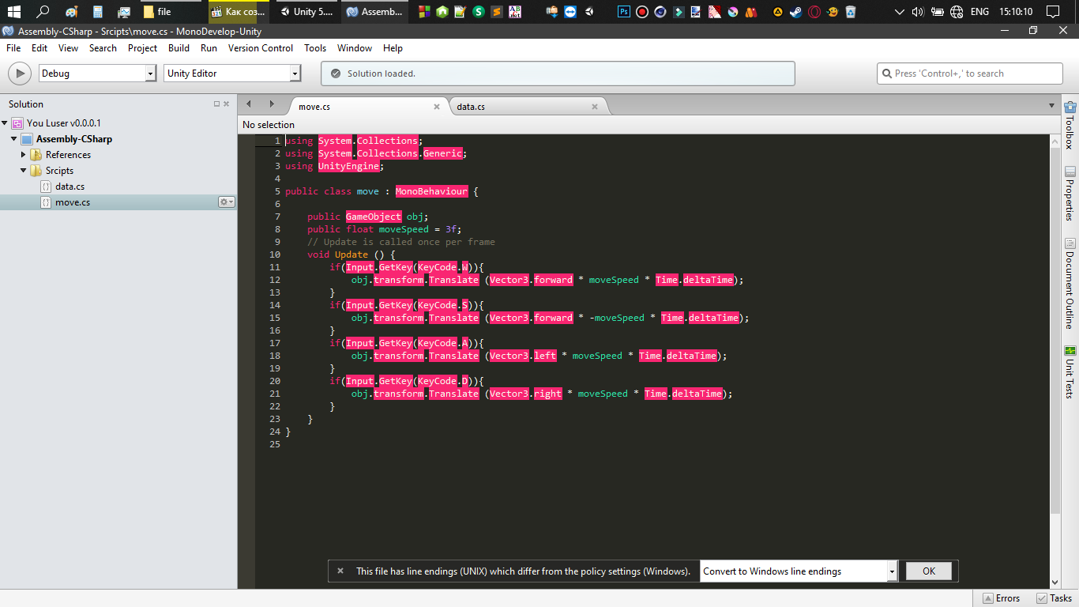This screenshot has height=607, width=1079.
Task: Open the Window menu
Action: [x=355, y=48]
